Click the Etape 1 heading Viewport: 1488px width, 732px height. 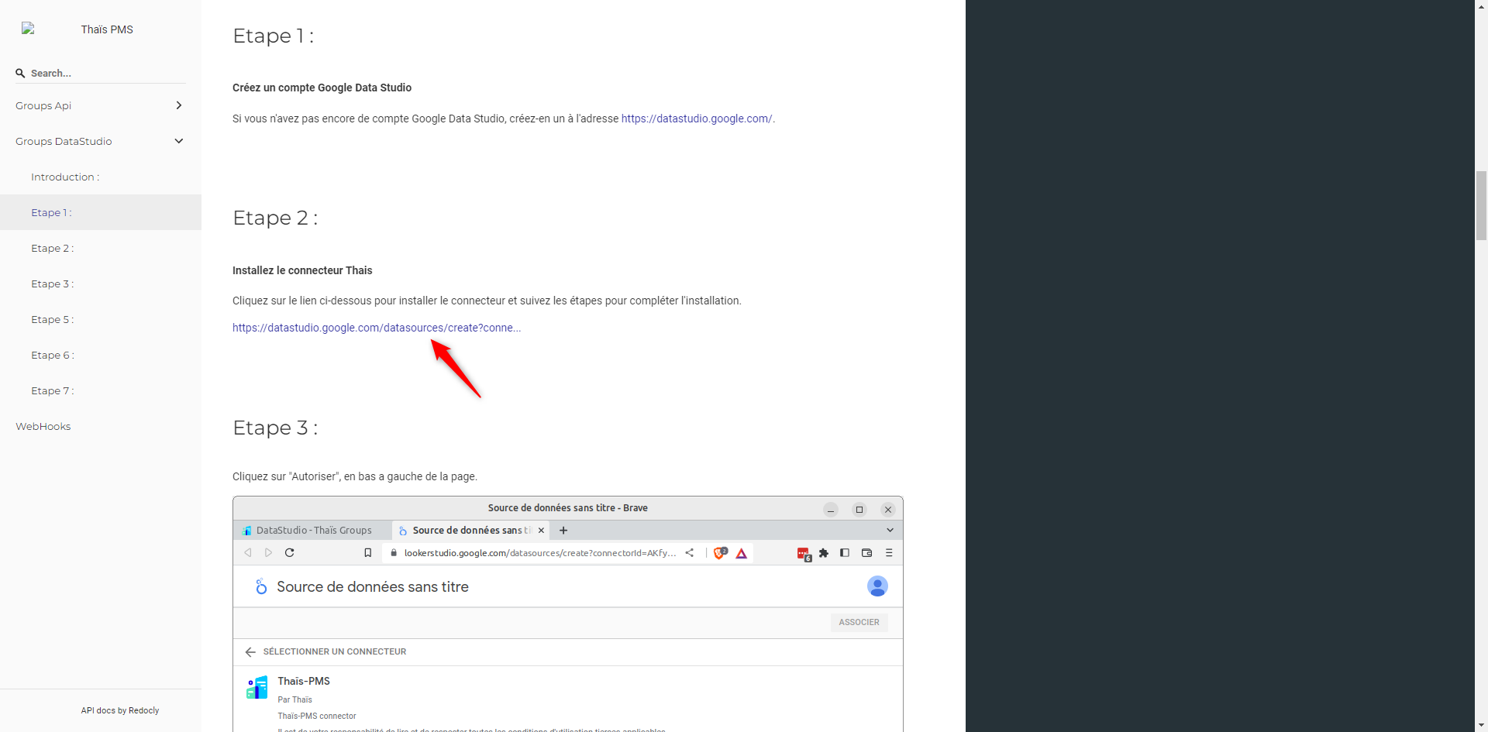click(x=273, y=36)
